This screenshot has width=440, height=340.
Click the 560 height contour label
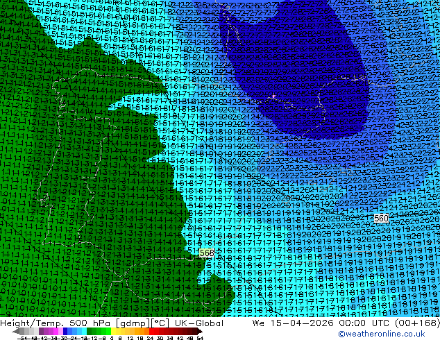tap(381, 218)
